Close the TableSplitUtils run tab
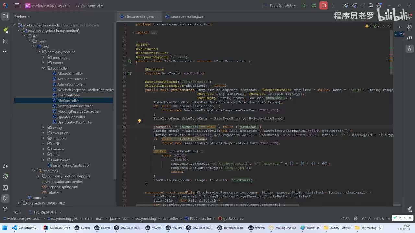The width and height of the screenshot is (415, 233). point(61,212)
